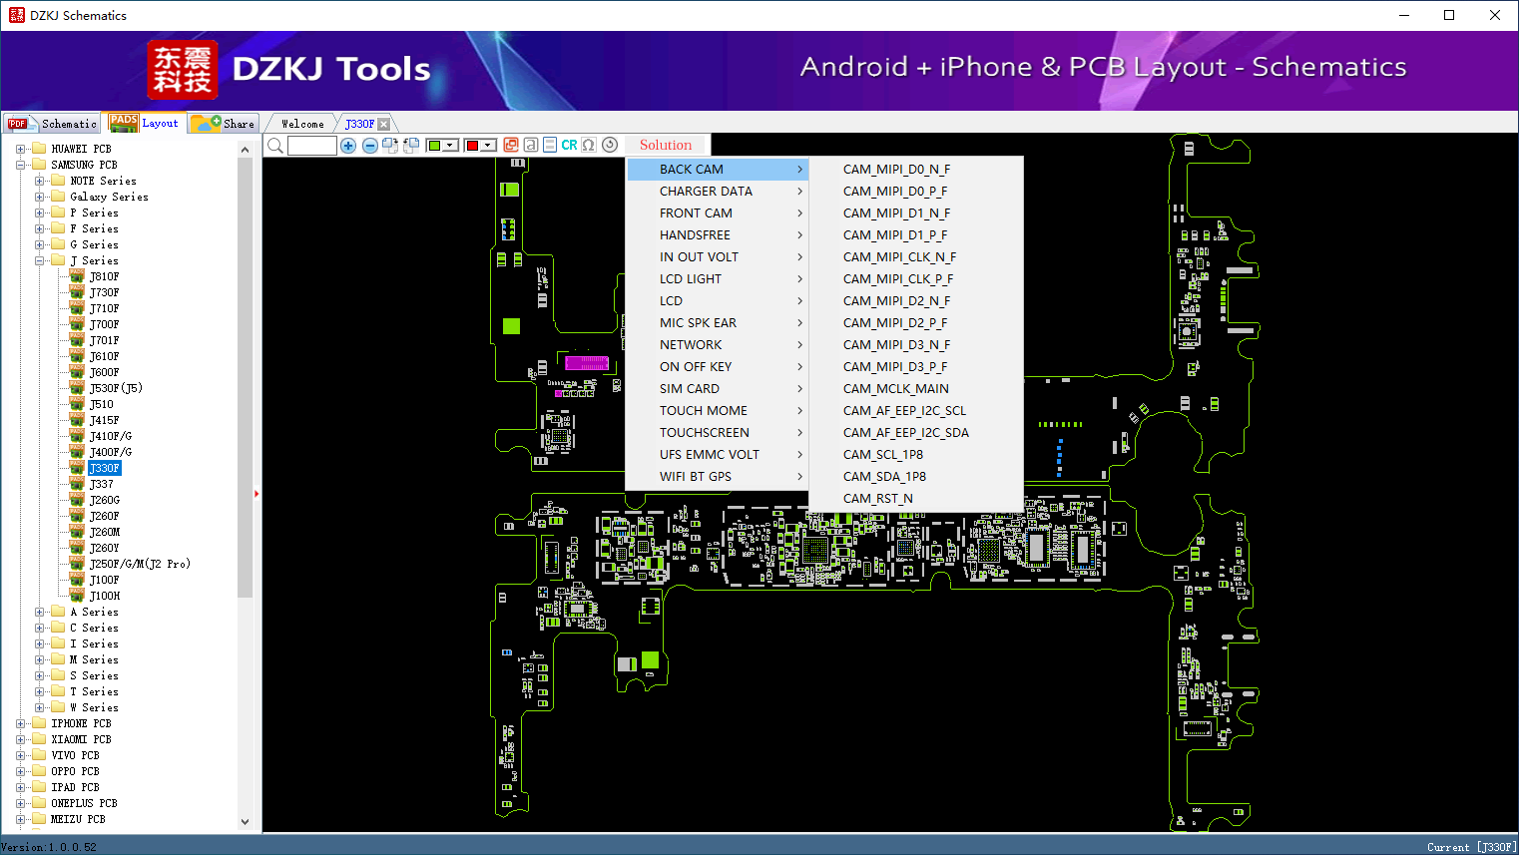1519x855 pixels.
Task: Open the J730F PADS layout file
Action: click(104, 292)
